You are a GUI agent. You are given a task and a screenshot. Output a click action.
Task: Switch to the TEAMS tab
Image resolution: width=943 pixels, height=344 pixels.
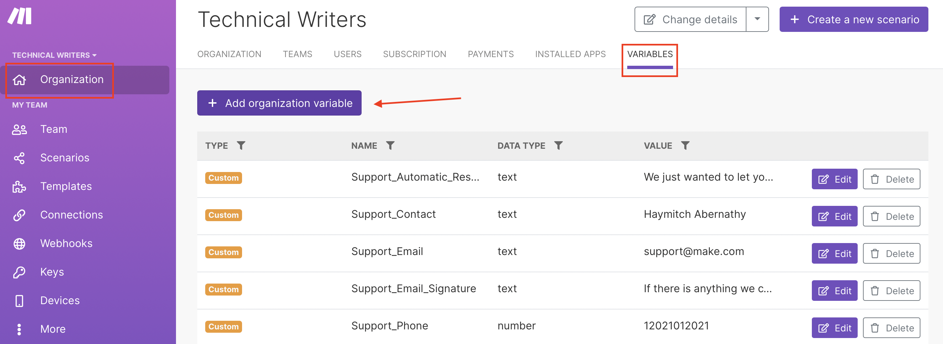[297, 54]
